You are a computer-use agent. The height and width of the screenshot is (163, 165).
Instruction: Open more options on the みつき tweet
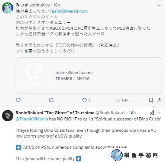pos(159,5)
